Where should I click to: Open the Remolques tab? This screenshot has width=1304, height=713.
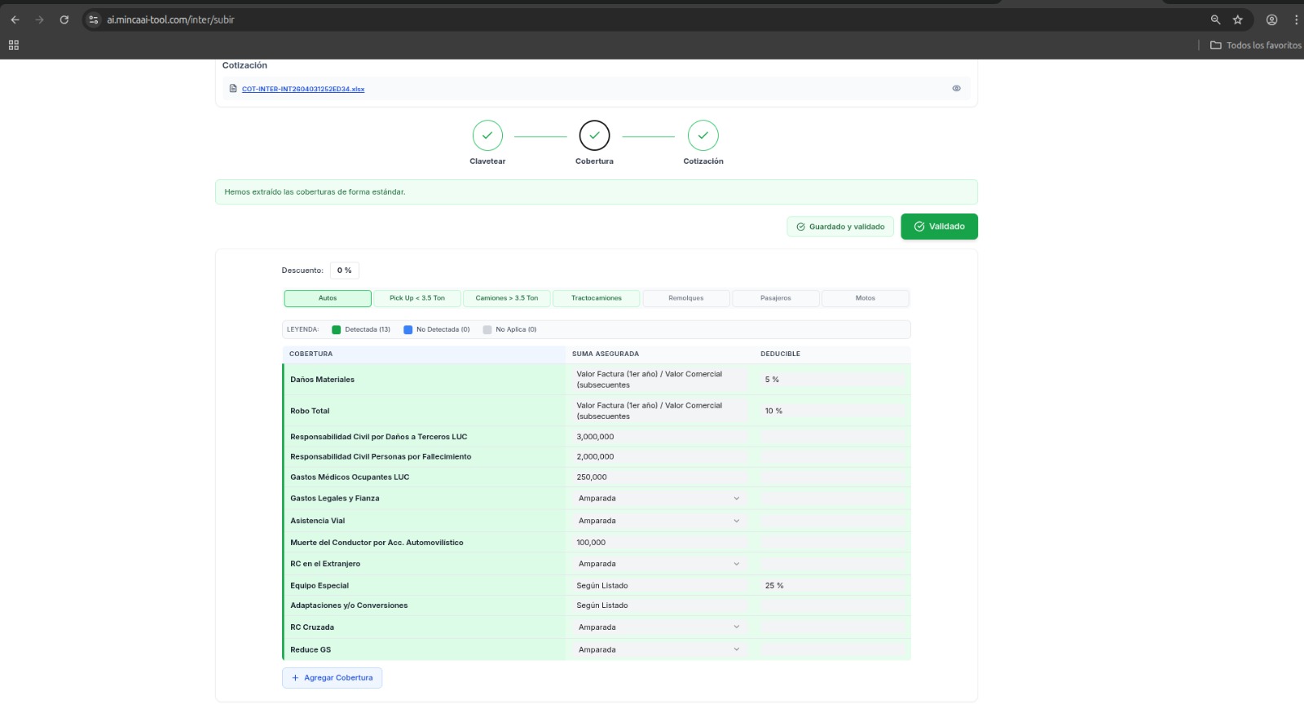coord(686,298)
